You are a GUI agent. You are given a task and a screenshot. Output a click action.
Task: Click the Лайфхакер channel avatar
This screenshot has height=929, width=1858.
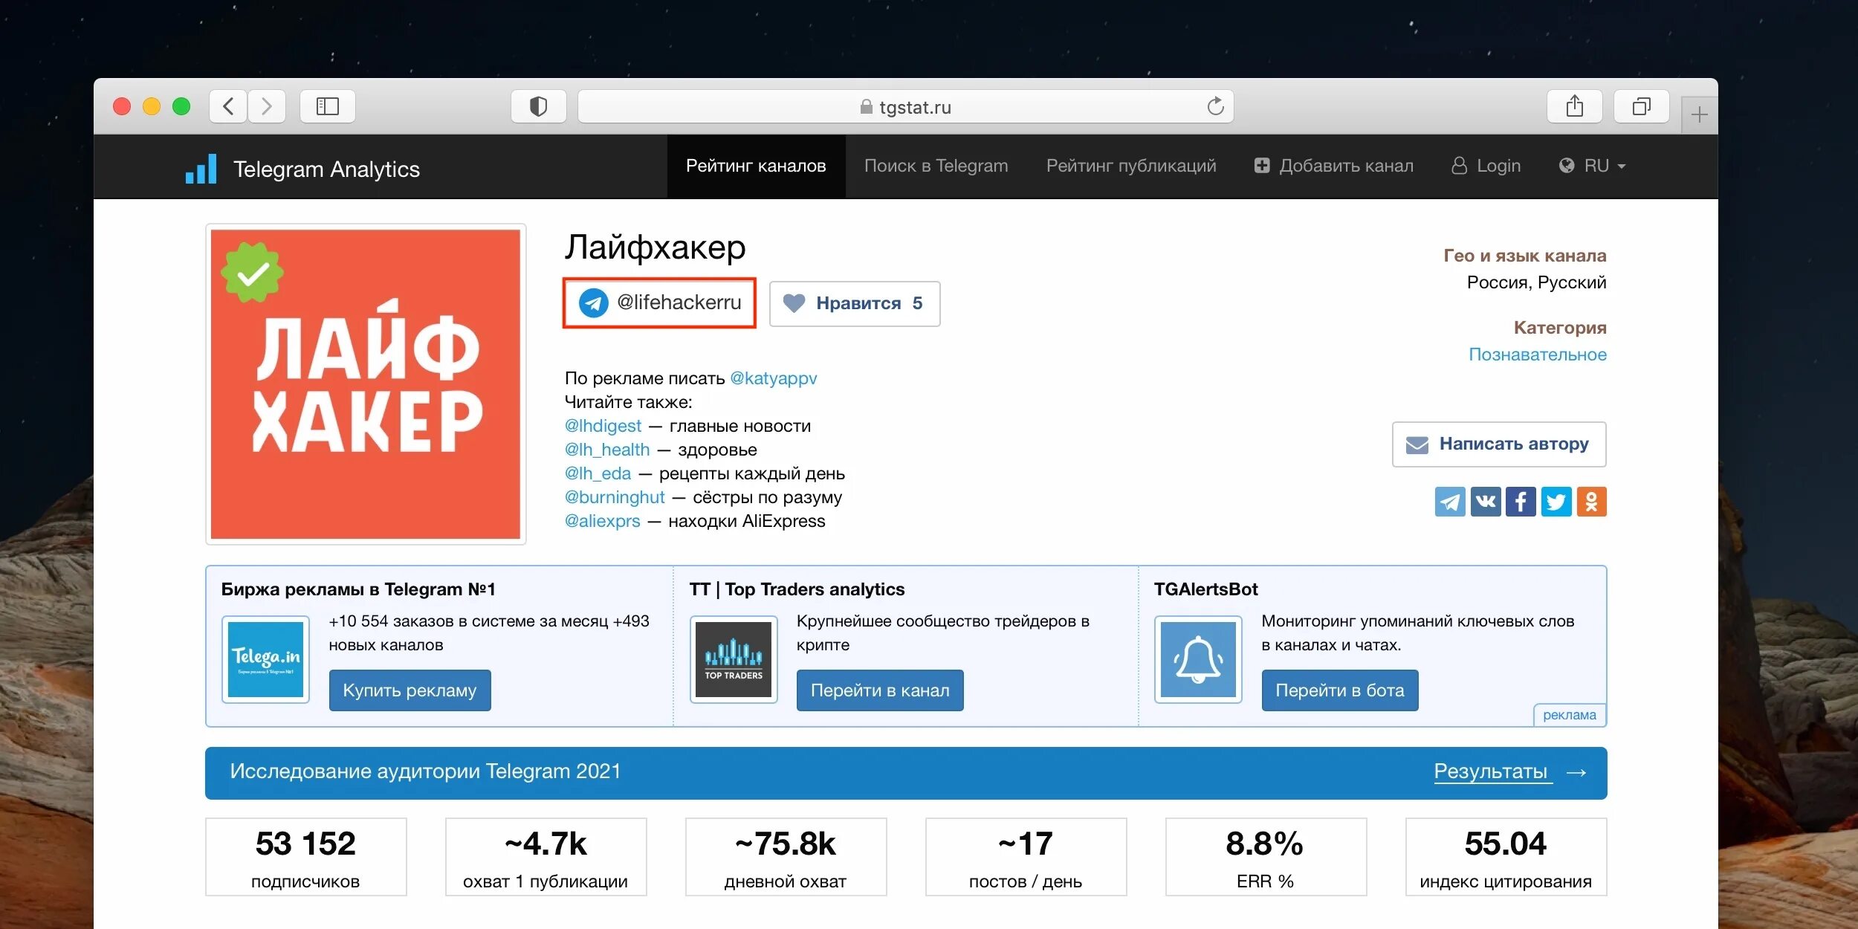coord(366,384)
